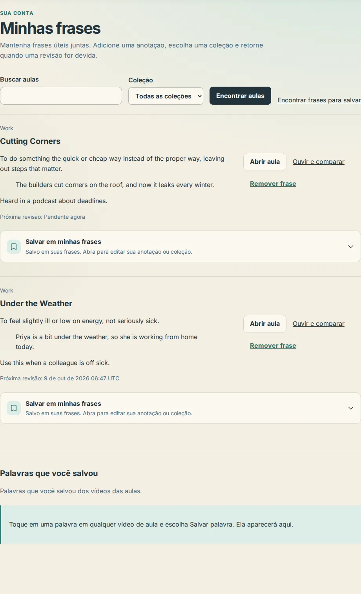361x594 pixels.
Task: Remove the Under the Weather phrase
Action: tap(273, 345)
